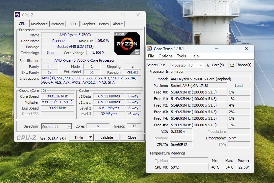Click the CPU-Z app icon in title bar
This screenshot has height=183, width=274.
17,15
